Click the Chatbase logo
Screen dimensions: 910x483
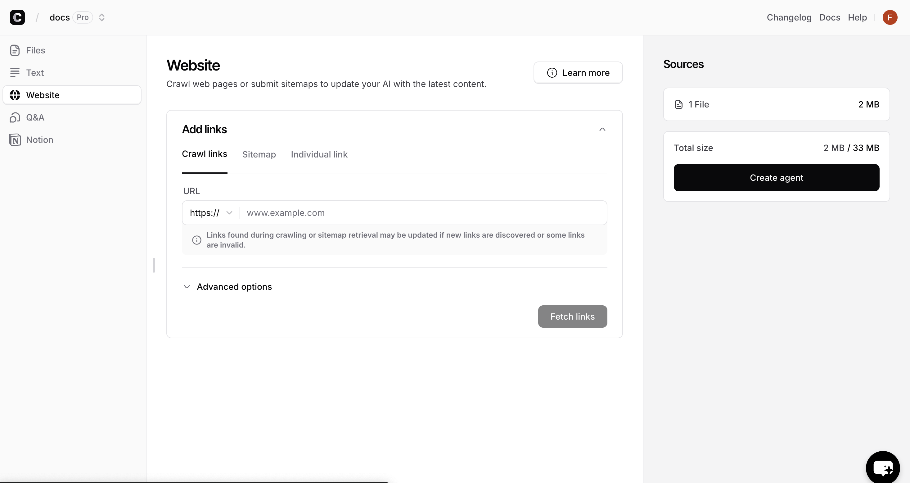18,17
